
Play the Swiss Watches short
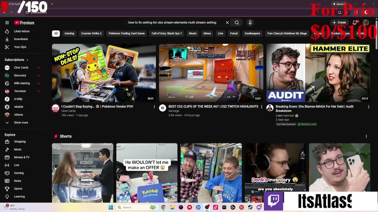83,173
